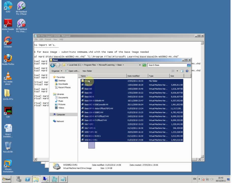The height and width of the screenshot is (183, 232).
Task: Click the EN language indicator in taskbar
Action: pyautogui.click(x=195, y=179)
